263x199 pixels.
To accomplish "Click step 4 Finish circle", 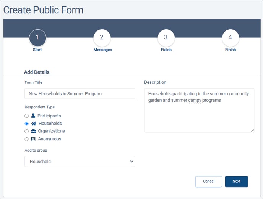I will point(230,38).
